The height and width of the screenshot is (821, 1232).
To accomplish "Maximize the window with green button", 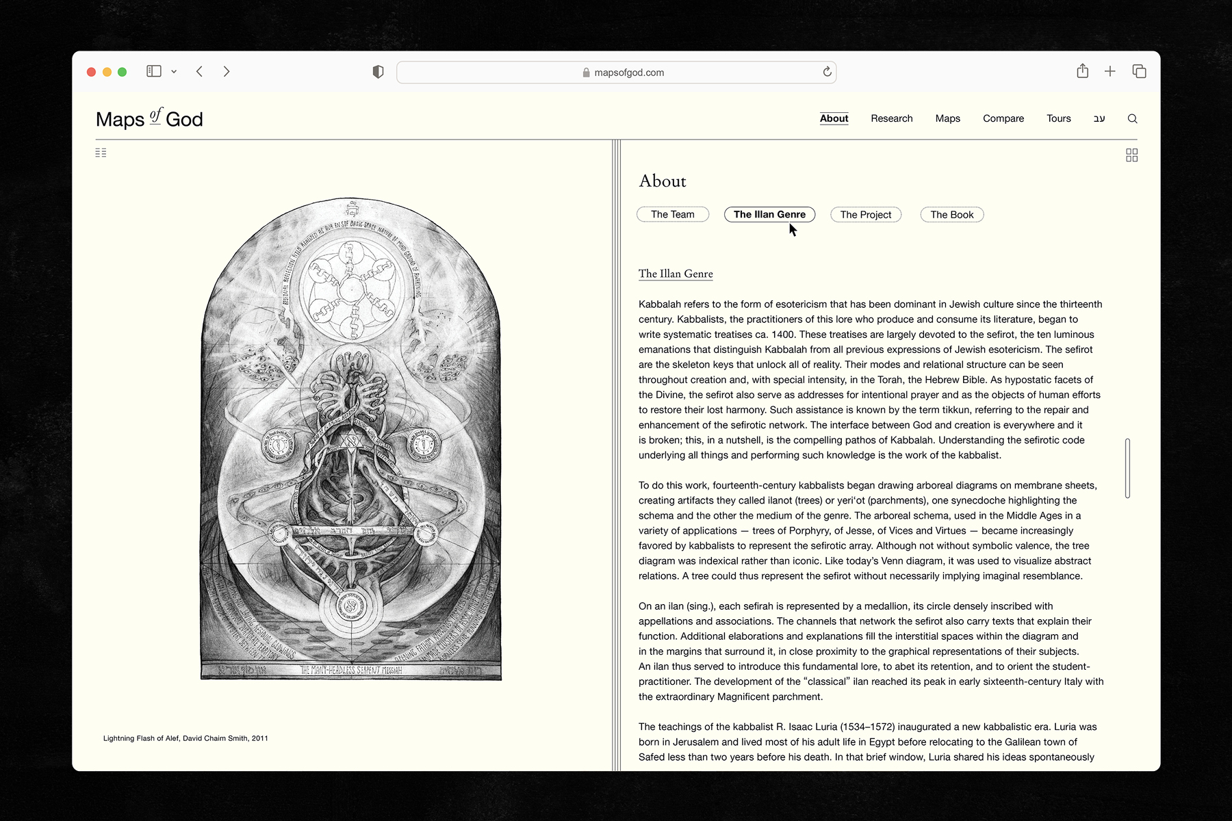I will pos(122,72).
